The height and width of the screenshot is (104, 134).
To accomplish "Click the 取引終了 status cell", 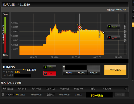I will (x=51, y=95).
